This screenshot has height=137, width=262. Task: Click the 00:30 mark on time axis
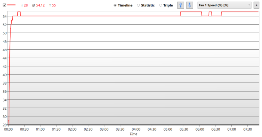pos(24,129)
